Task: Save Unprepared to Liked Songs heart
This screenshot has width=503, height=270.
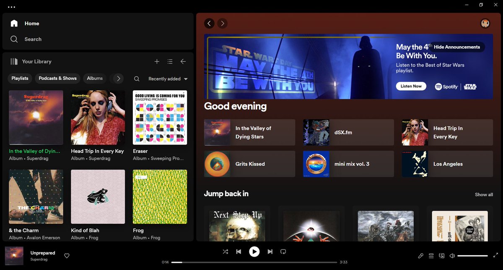Action: pyautogui.click(x=67, y=256)
